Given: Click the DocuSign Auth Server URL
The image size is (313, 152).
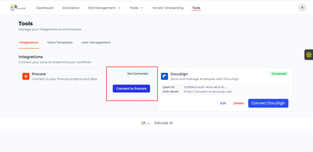Looking at the screenshot, I should (x=207, y=91).
